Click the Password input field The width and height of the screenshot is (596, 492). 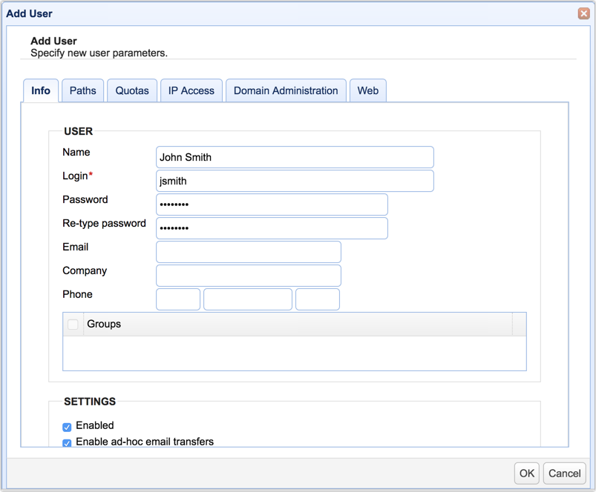272,205
